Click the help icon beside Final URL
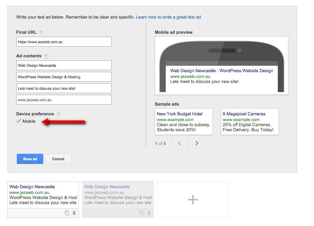314x226 pixels. pyautogui.click(x=40, y=32)
